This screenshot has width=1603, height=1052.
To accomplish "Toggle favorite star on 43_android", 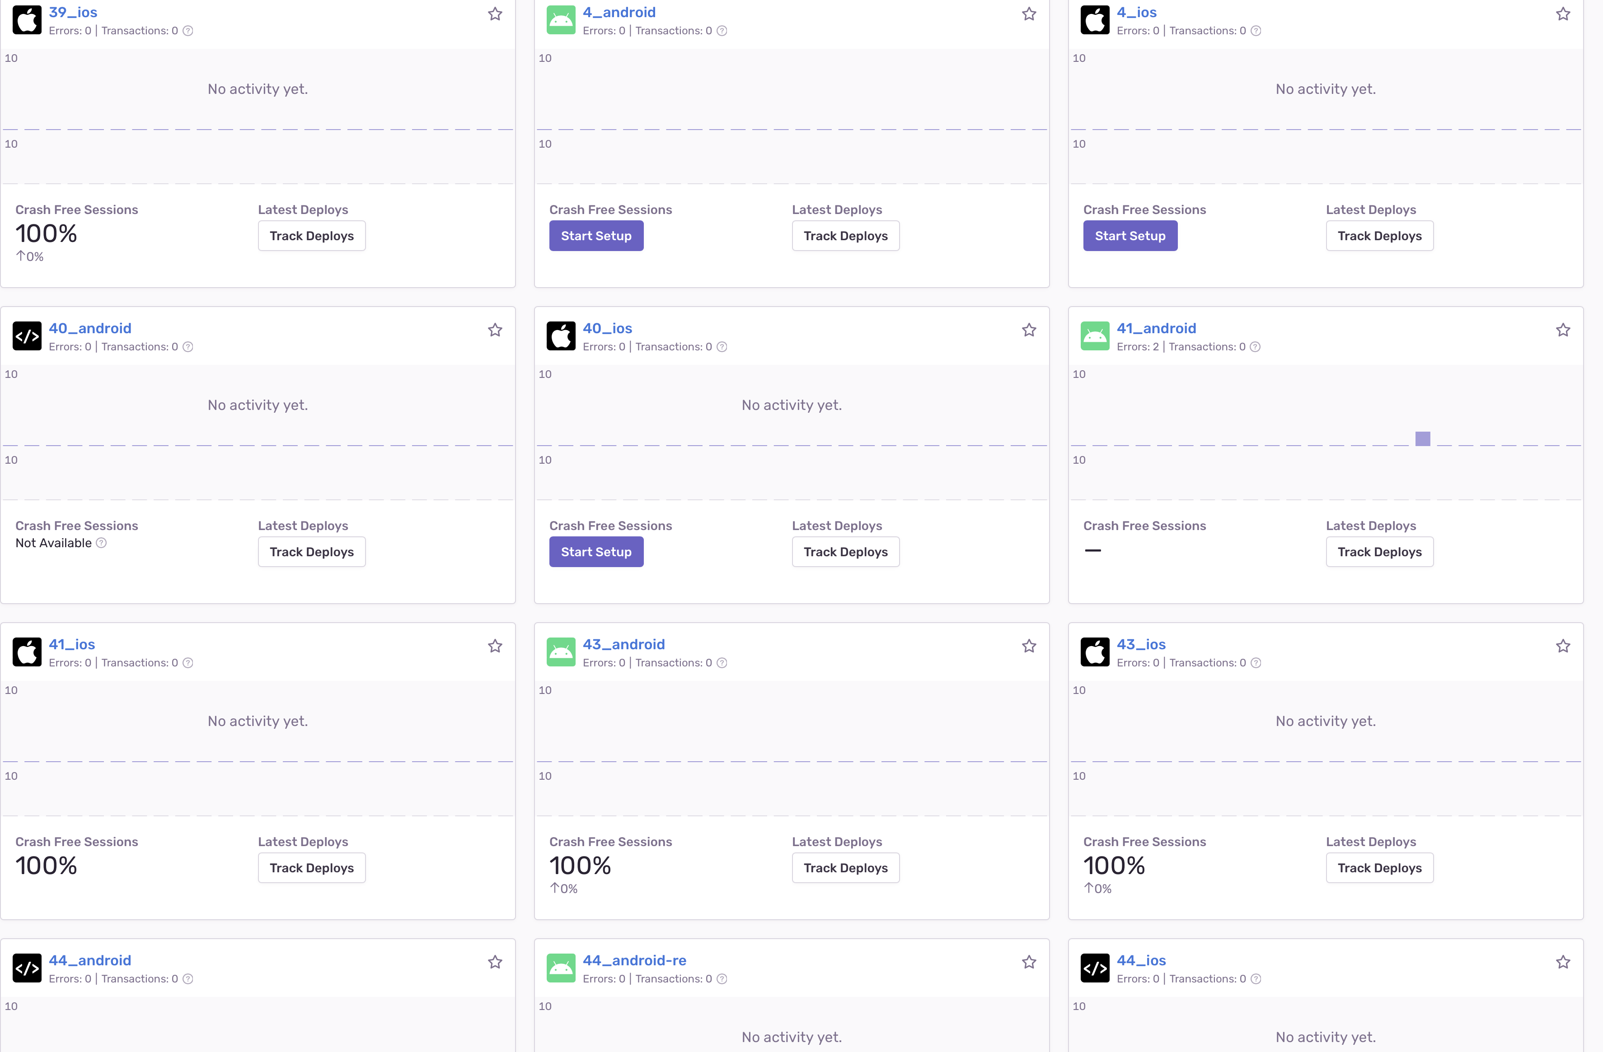I will [x=1028, y=646].
